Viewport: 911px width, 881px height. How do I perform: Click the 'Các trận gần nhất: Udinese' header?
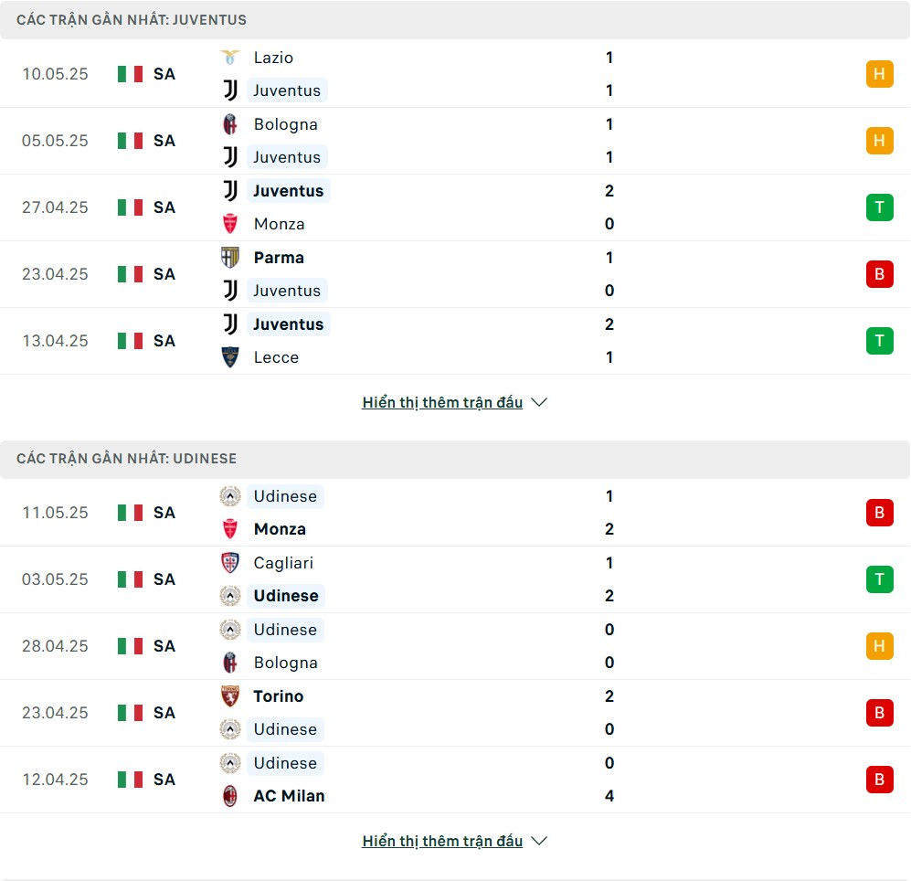127,459
